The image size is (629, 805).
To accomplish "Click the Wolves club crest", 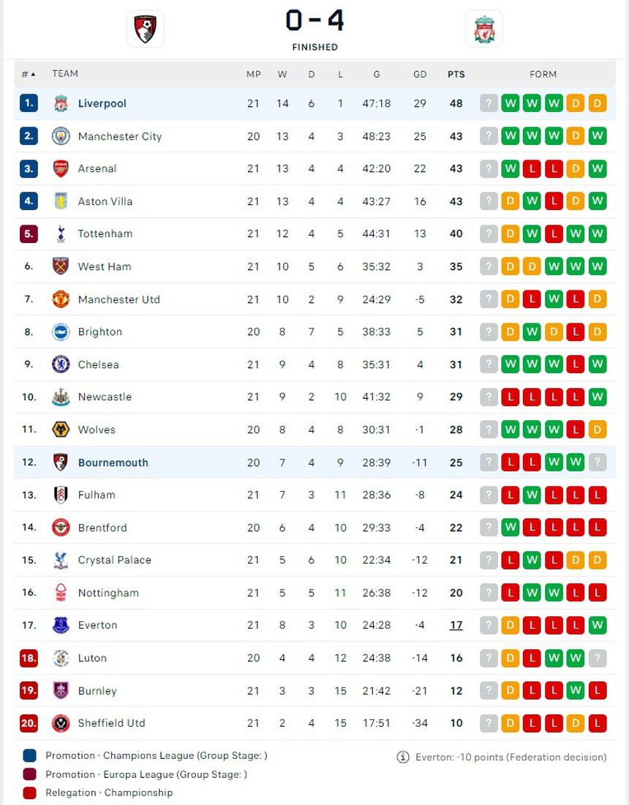I will (61, 430).
